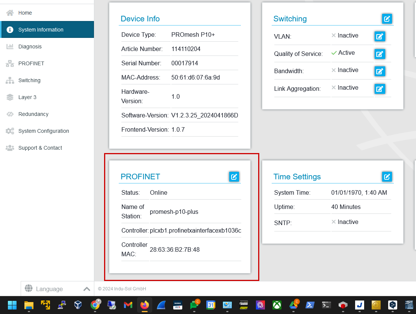The height and width of the screenshot is (314, 416).
Task: Click the Layer 3 stack icon
Action: coord(10,97)
